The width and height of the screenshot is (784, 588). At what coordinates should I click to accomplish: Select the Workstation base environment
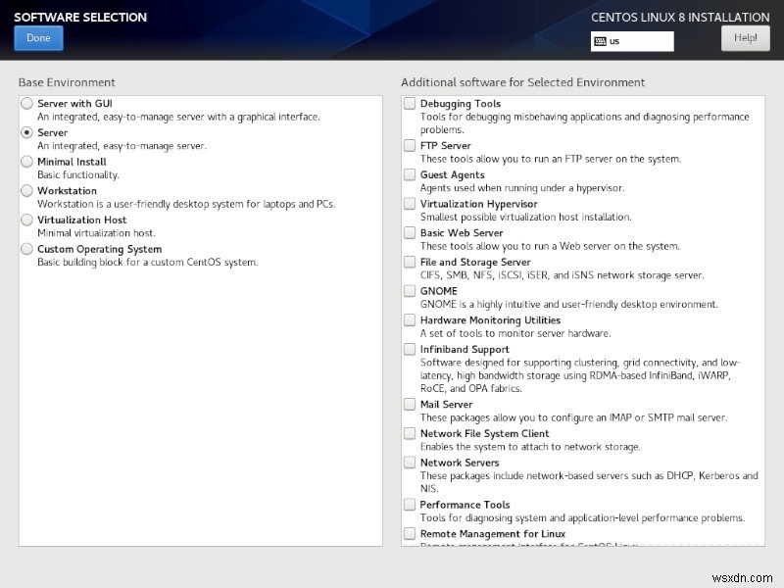click(x=28, y=191)
